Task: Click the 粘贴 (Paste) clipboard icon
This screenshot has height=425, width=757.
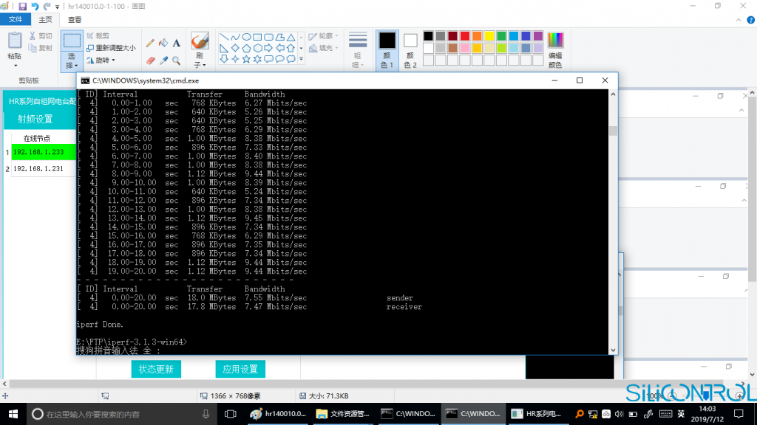Action: 15,41
